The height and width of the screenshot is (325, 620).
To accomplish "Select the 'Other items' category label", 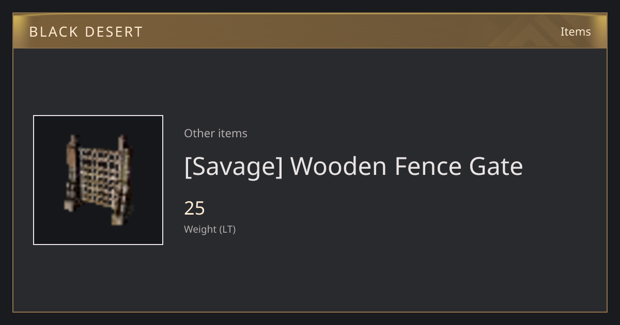I will point(215,133).
